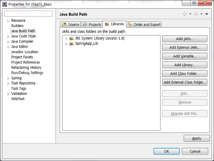Select Java Code Style tree item
Screen dimensions: 214x161
(x=23, y=36)
